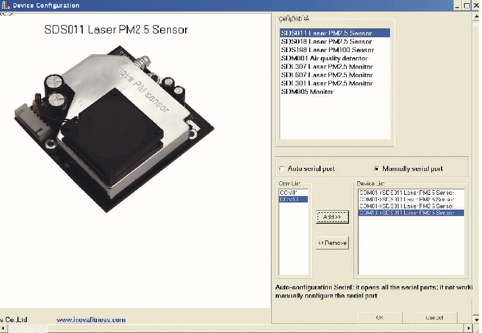Select SDM805 Monitor from device types
The image size is (482, 333).
(x=307, y=91)
